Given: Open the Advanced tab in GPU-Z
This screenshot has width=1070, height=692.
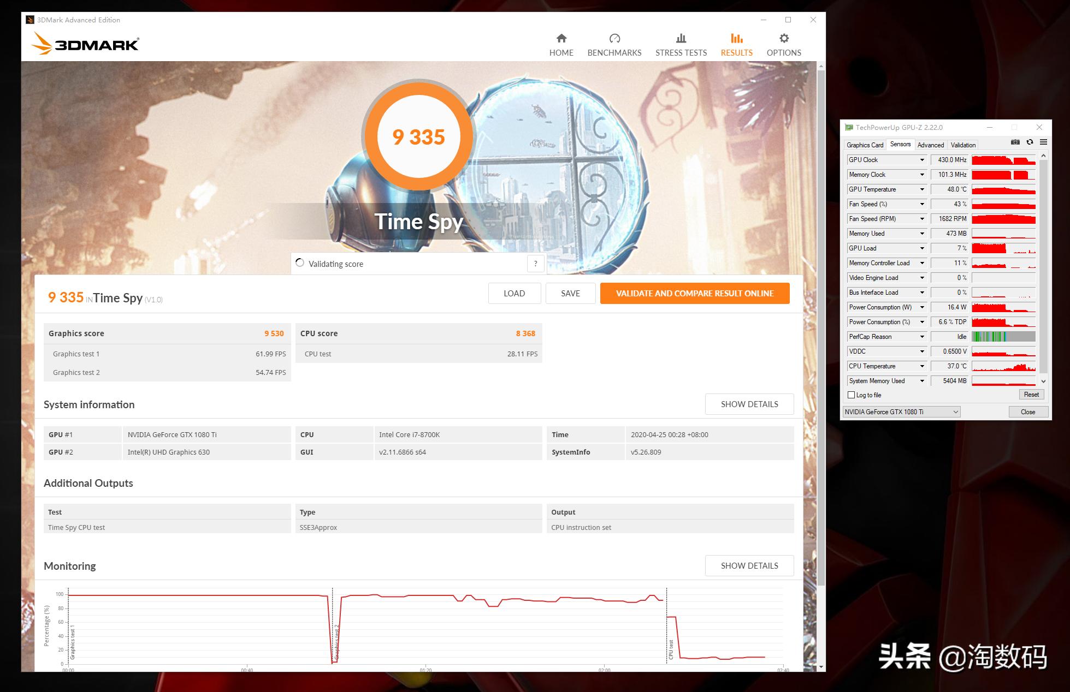Looking at the screenshot, I should (x=931, y=145).
